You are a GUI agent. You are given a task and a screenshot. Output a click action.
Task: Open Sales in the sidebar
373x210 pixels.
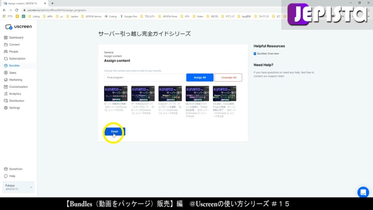tap(13, 73)
